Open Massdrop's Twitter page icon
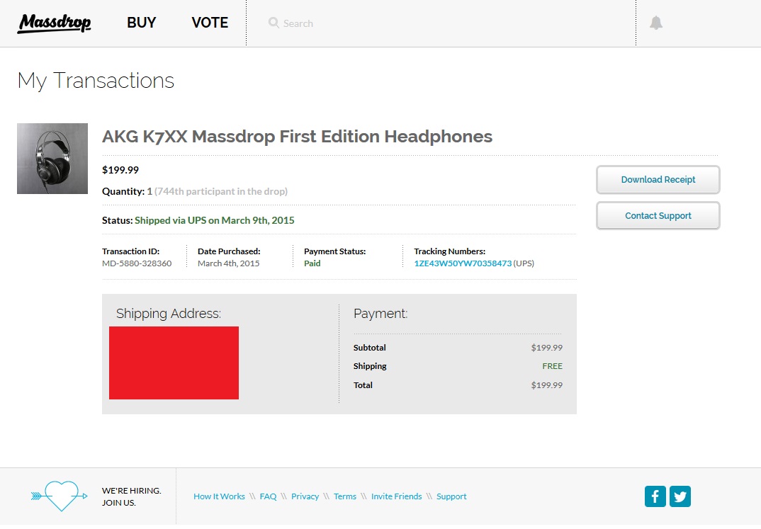 [680, 496]
